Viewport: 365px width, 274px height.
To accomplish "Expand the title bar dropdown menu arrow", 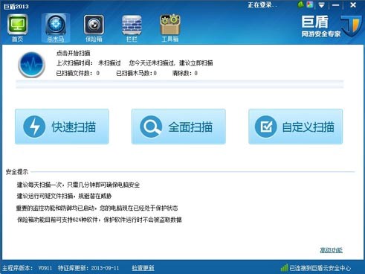I will pos(321,5).
